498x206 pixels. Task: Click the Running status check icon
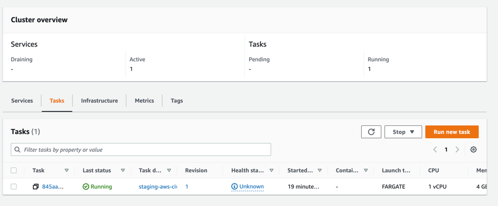(86, 187)
